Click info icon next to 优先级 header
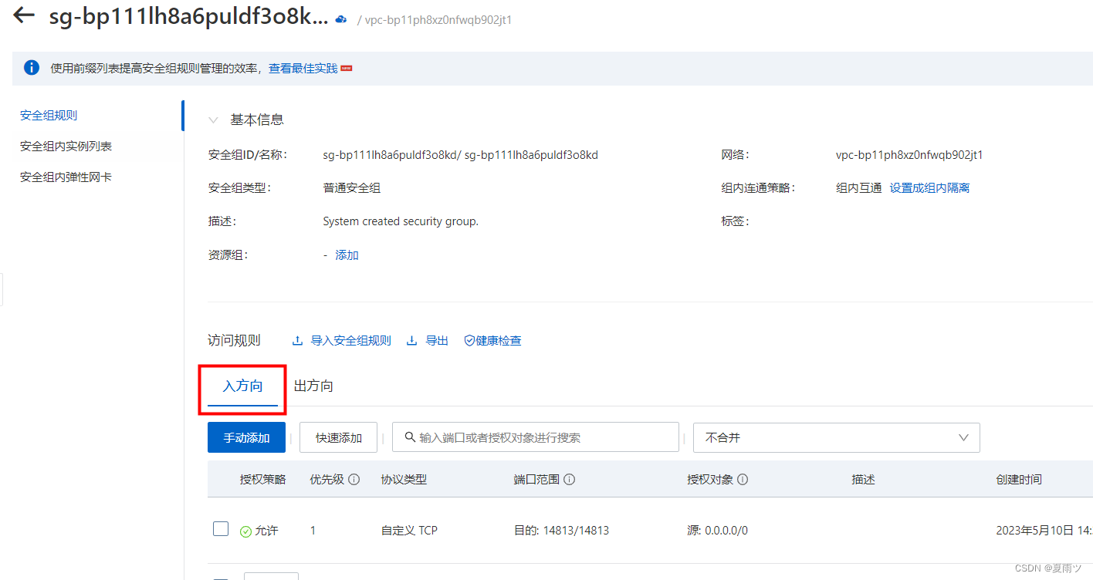This screenshot has height=580, width=1093. click(354, 479)
